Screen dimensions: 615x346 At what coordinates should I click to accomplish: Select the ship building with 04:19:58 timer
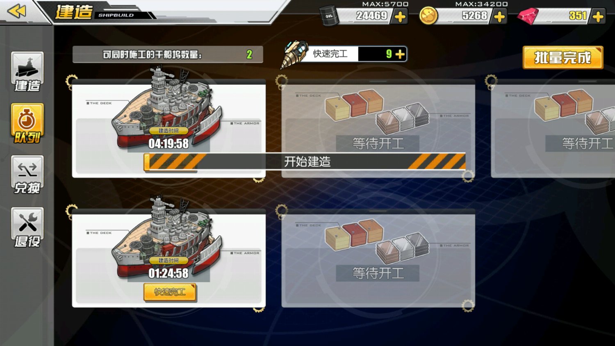tap(169, 128)
